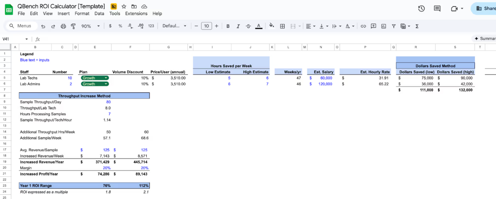Open the Tools menu
This screenshot has height=199, width=496.
(x=114, y=14)
